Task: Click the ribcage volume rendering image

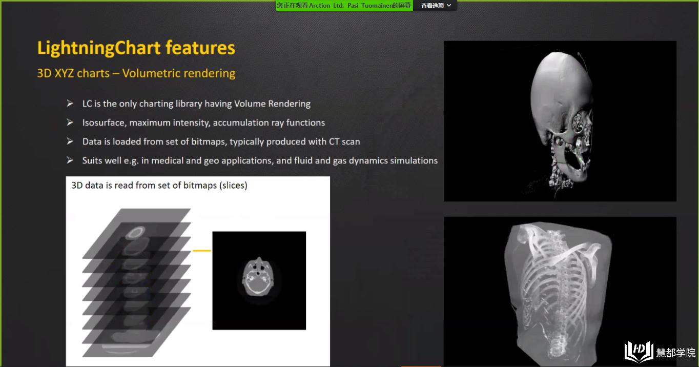Action: point(560,292)
